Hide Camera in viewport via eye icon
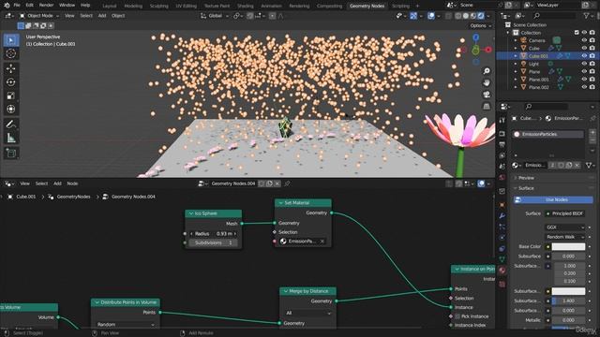 (584, 40)
